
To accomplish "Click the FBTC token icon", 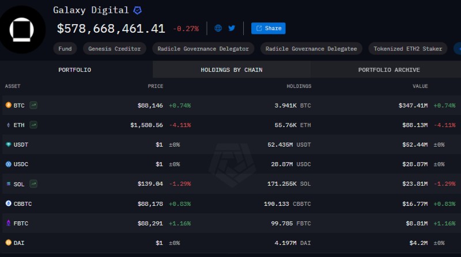I will 8,223.
